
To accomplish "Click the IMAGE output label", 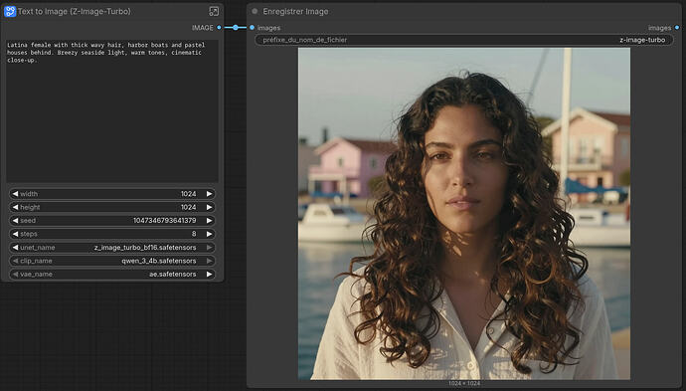I will 202,28.
